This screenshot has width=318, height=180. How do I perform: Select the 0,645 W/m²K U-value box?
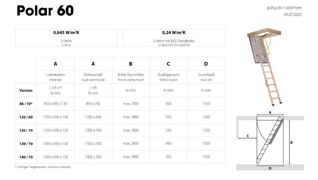(x=66, y=38)
